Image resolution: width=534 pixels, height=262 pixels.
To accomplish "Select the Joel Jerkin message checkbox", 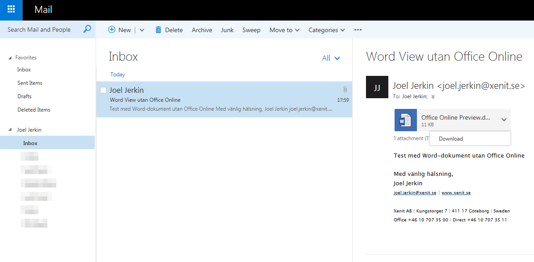I will [x=103, y=90].
